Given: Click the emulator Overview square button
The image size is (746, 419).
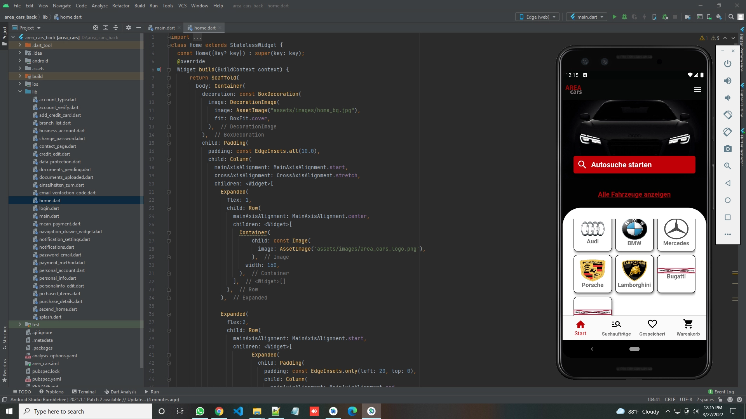Looking at the screenshot, I should tap(728, 217).
